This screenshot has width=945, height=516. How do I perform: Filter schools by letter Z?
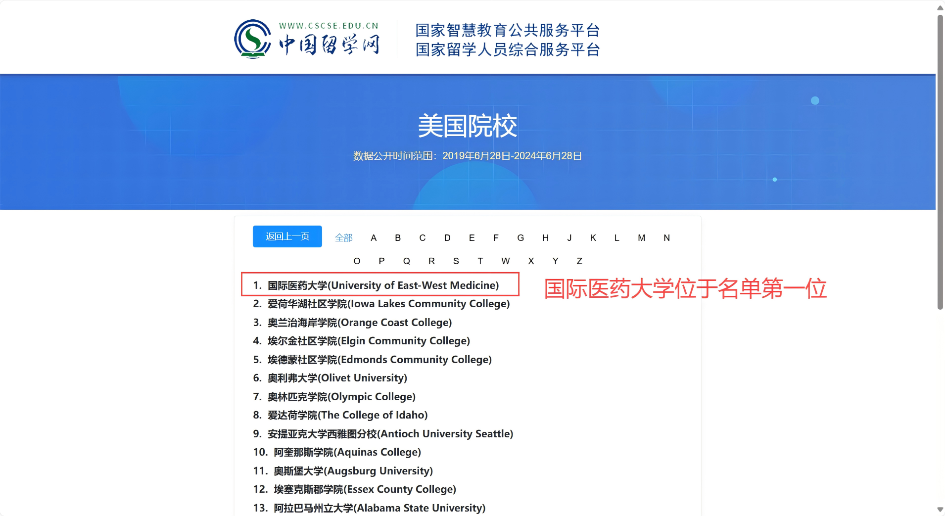click(579, 261)
